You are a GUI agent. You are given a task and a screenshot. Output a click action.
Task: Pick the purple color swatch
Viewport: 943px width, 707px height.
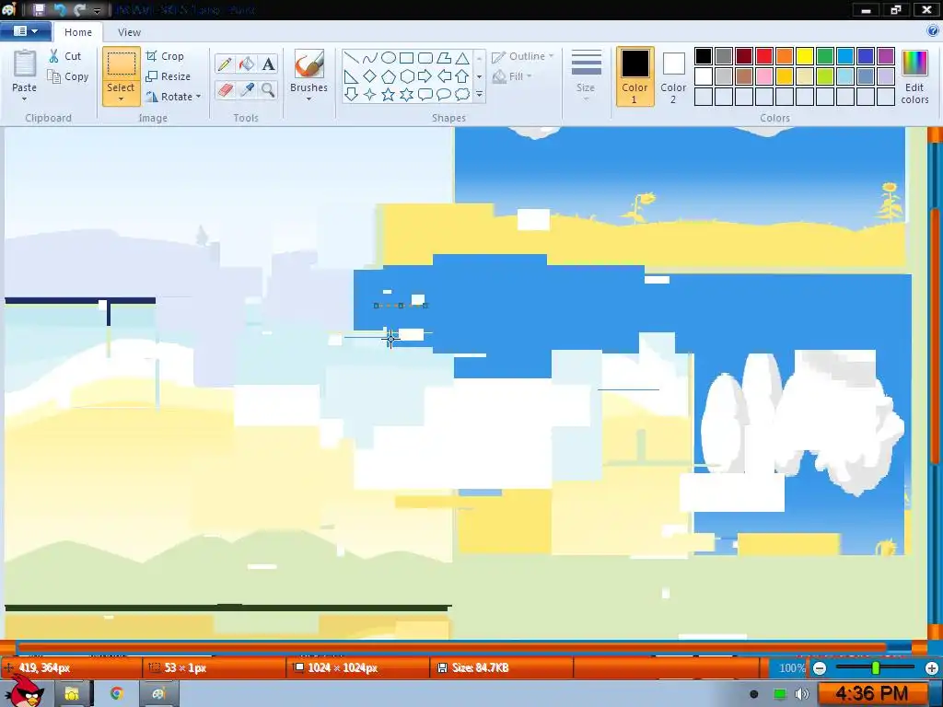click(885, 56)
